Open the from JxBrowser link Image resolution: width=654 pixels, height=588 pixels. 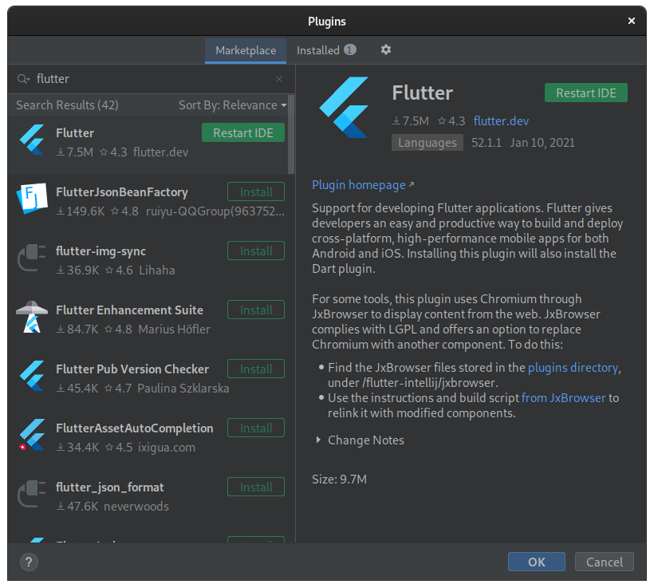click(563, 398)
